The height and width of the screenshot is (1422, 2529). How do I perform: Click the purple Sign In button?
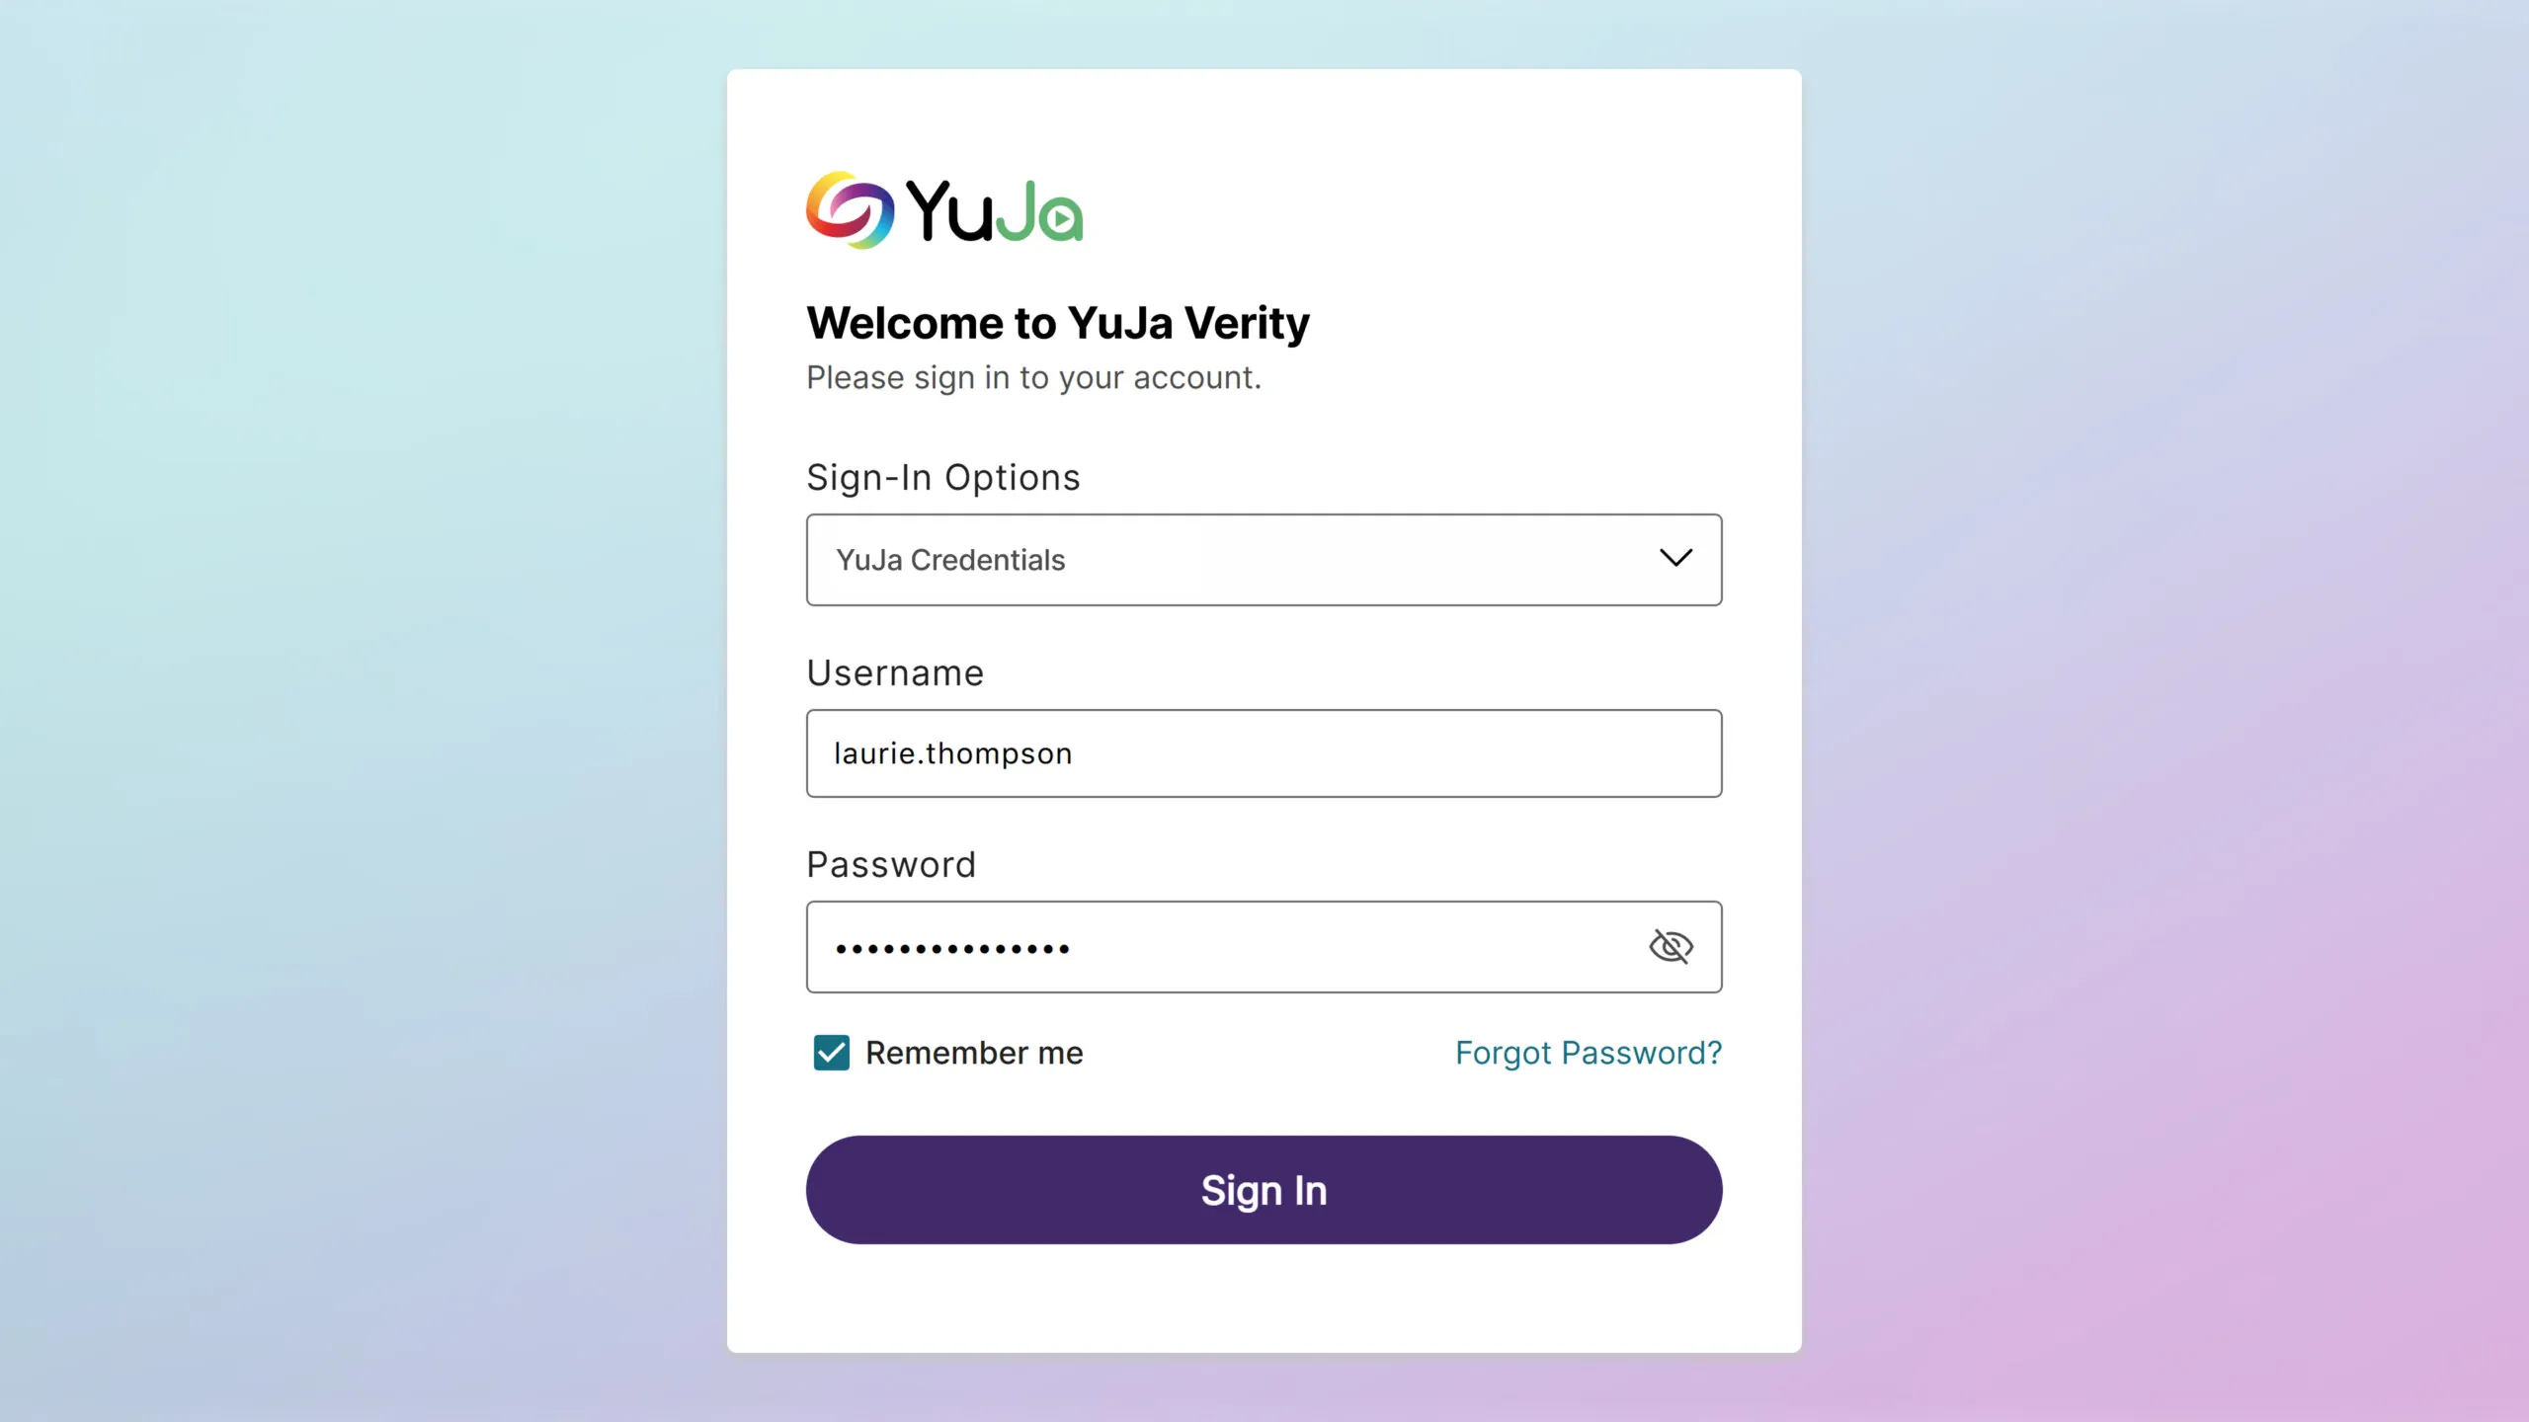(1264, 1189)
